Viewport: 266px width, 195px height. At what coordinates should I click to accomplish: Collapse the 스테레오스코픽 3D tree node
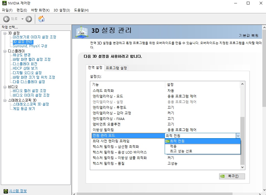coord(5,100)
